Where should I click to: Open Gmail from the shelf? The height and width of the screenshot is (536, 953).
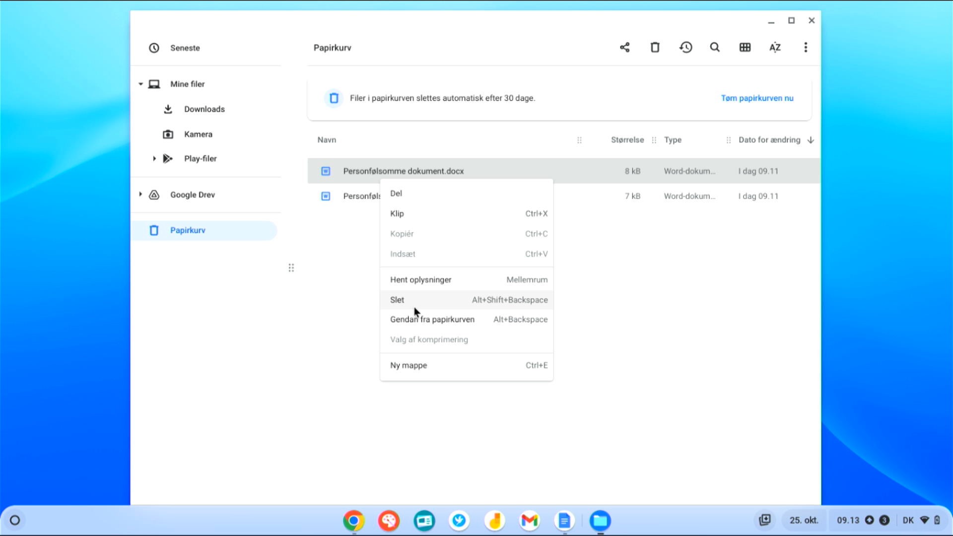click(530, 520)
